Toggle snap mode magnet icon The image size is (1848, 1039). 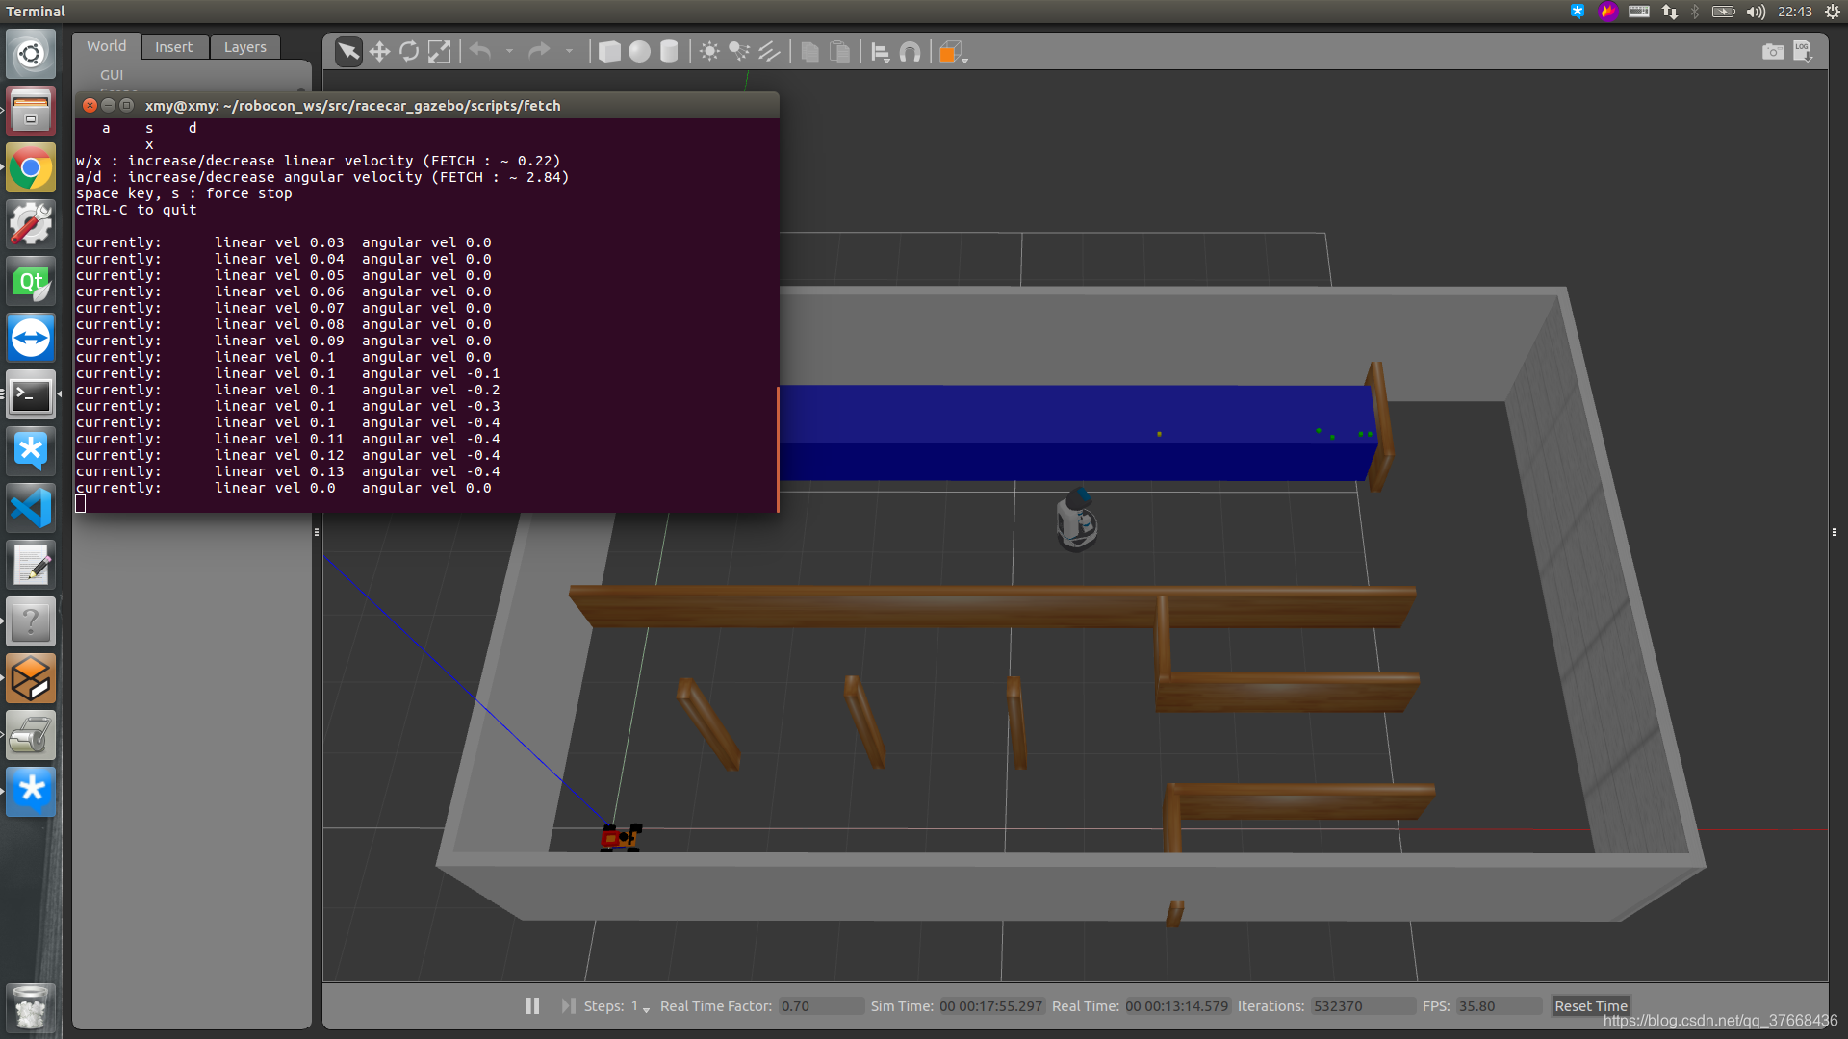tap(910, 52)
